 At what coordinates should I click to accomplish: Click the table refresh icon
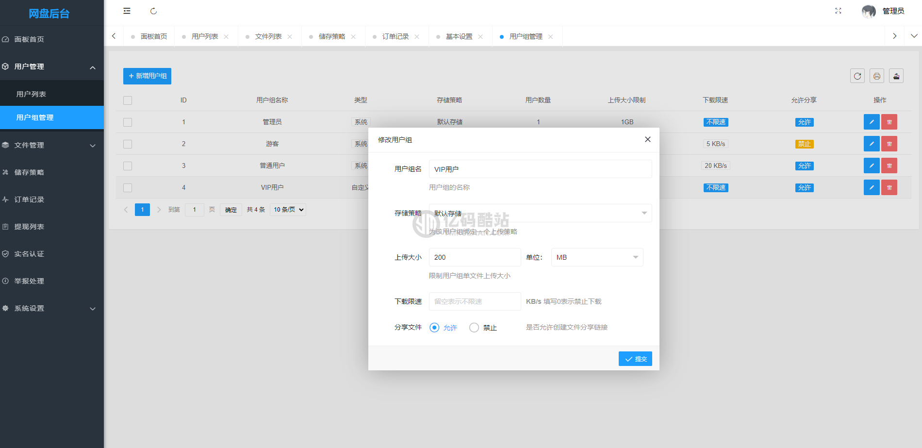coord(857,76)
